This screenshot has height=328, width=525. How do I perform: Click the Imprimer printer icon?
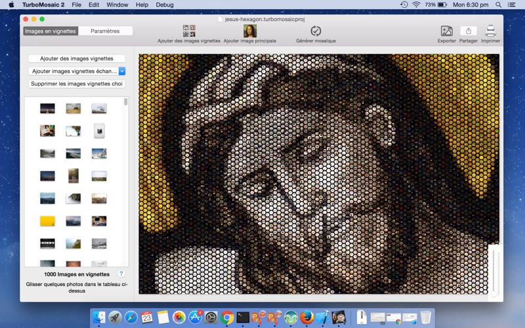(490, 31)
